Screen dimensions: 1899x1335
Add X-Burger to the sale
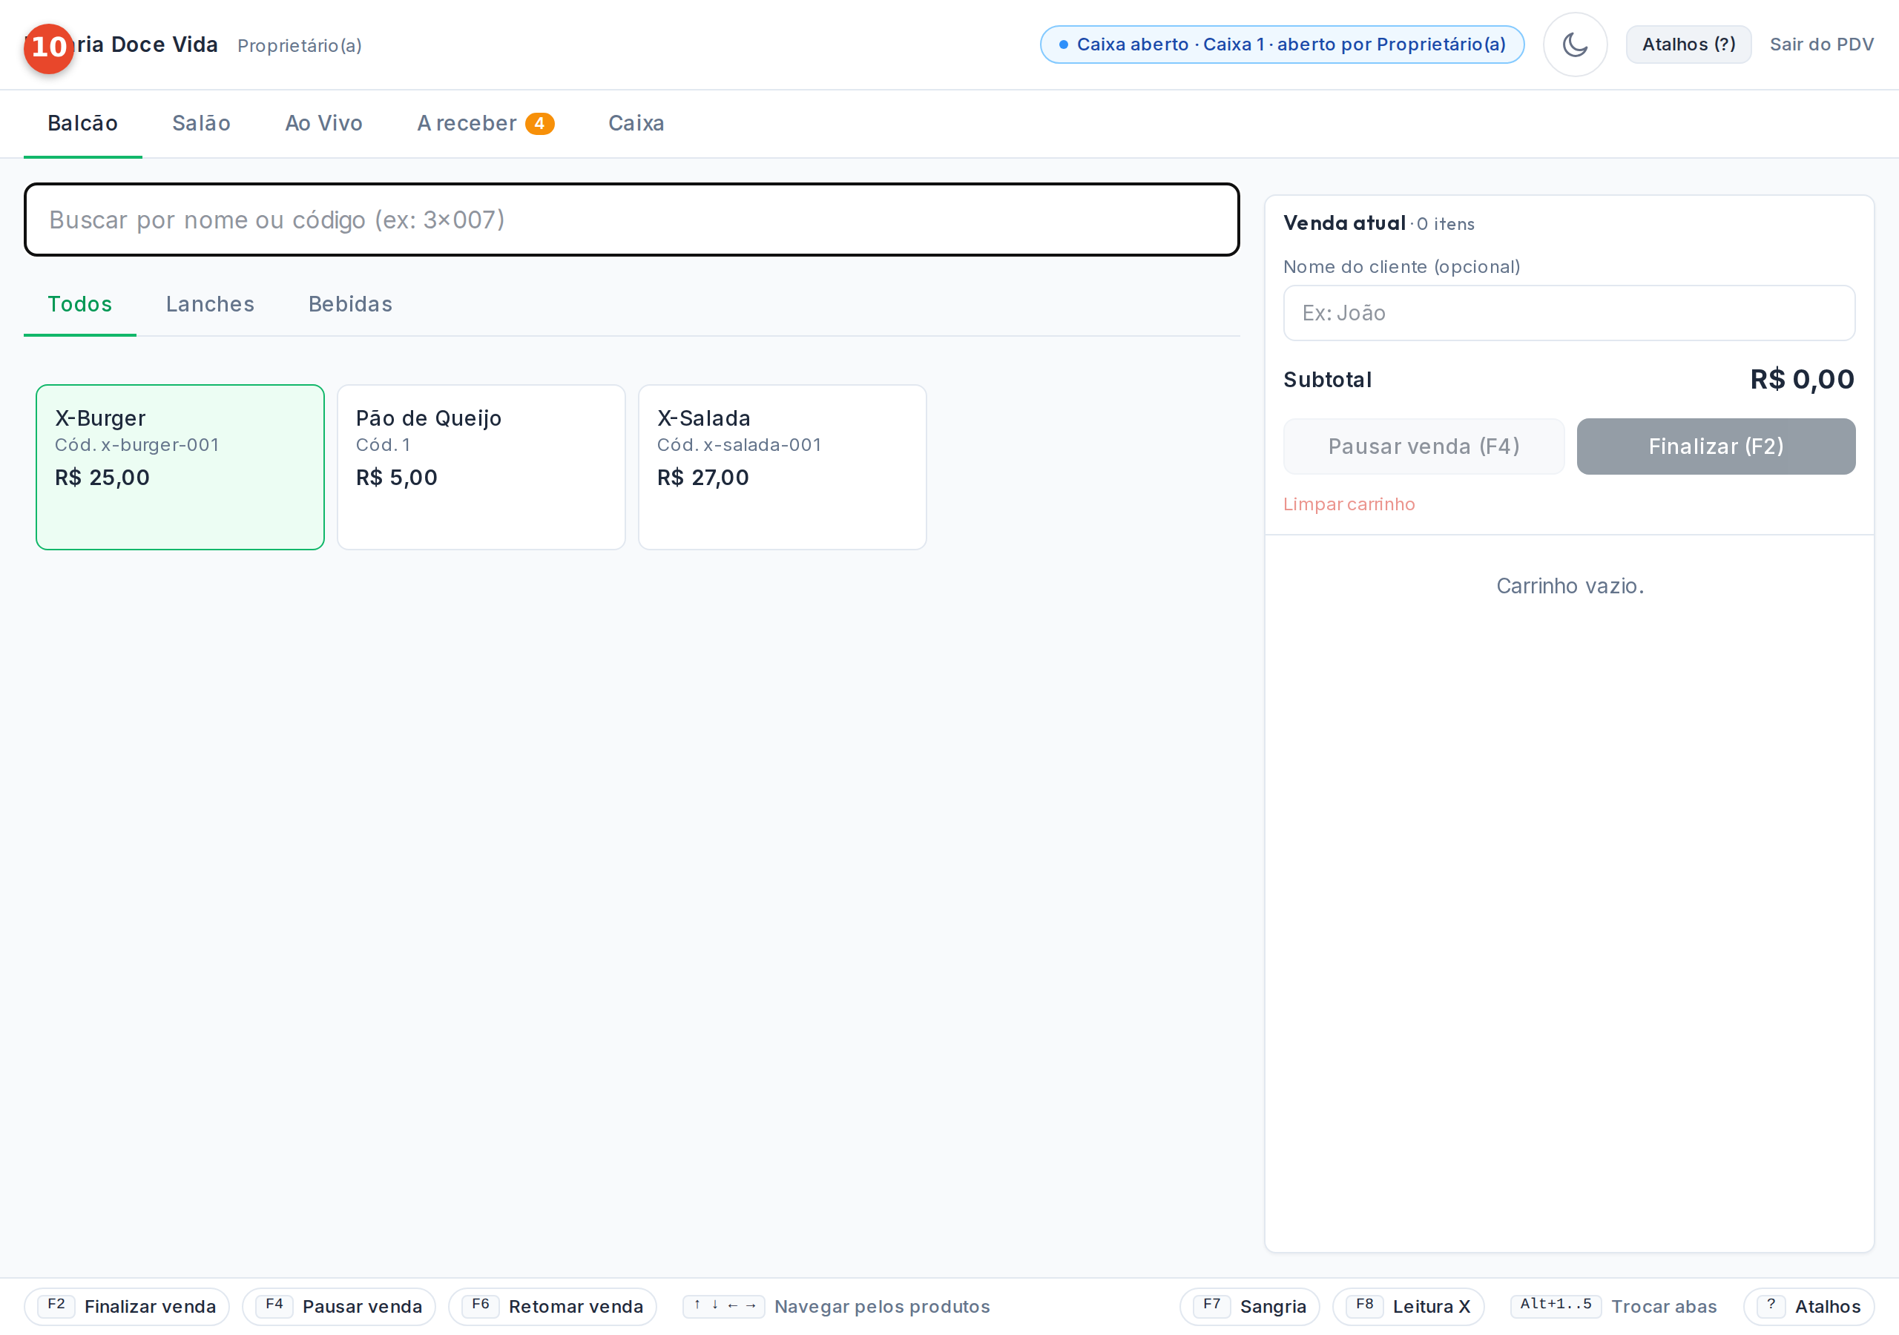tap(180, 467)
